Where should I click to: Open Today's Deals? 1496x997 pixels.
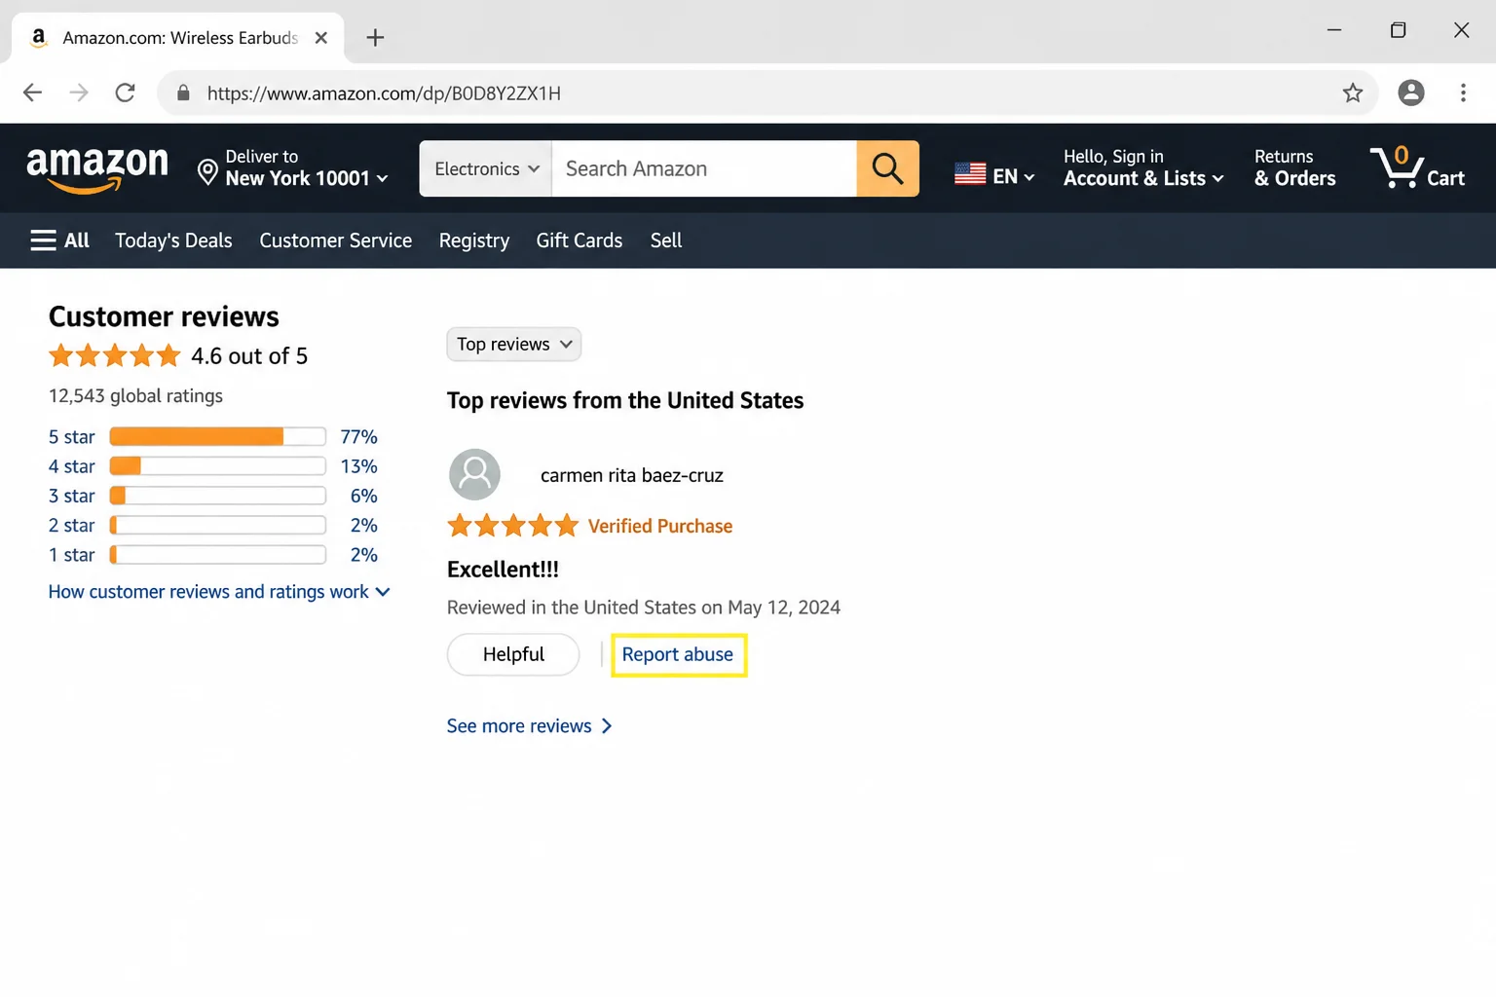[173, 240]
